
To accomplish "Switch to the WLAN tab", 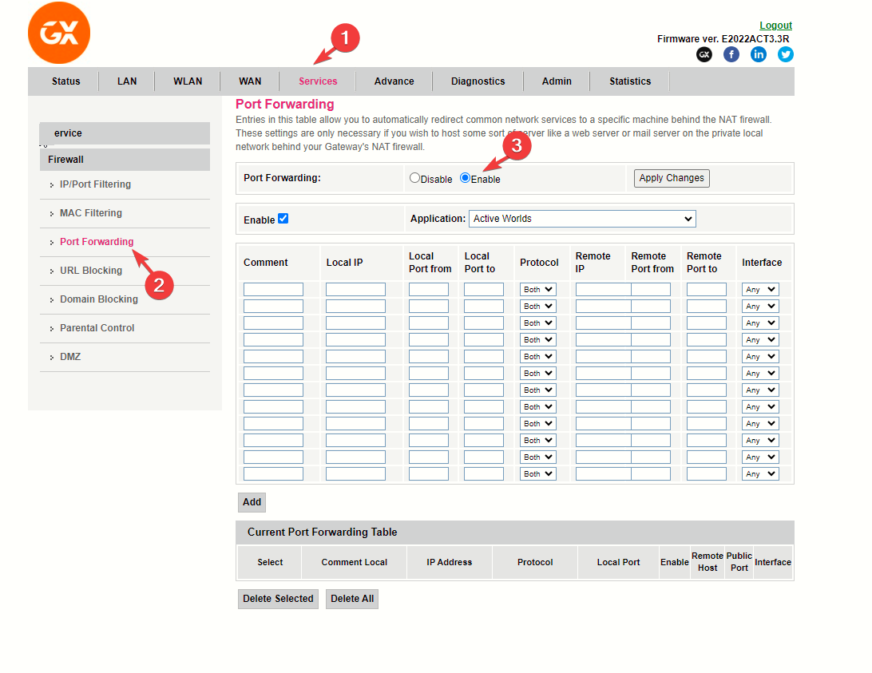I will click(x=188, y=81).
